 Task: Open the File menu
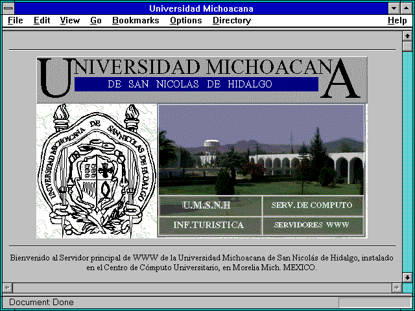16,20
